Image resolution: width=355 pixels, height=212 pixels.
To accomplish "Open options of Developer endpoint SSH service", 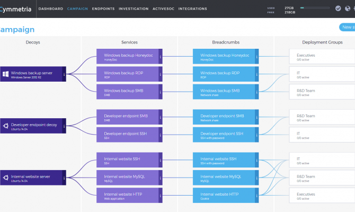I will pos(161,135).
